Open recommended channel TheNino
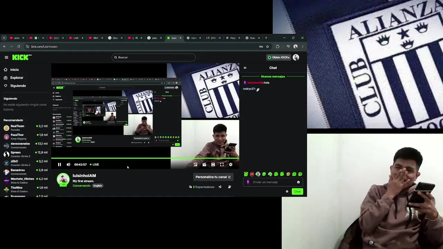 [x=26, y=189]
